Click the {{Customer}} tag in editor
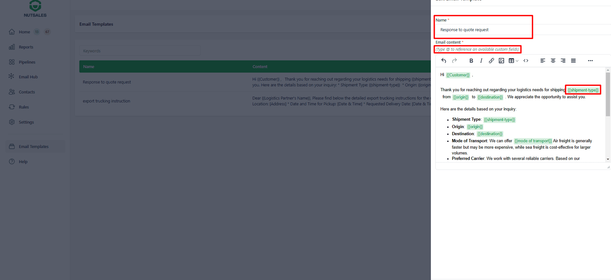The width and height of the screenshot is (611, 280). coord(458,75)
